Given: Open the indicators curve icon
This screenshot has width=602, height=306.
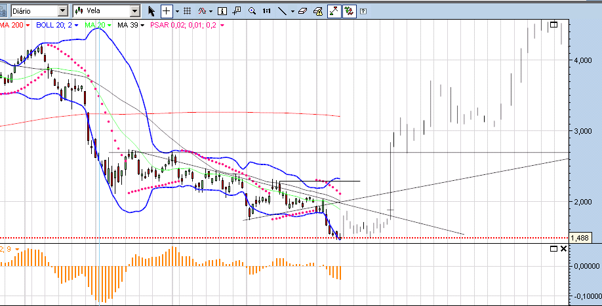Looking at the screenshot, I should [203, 11].
